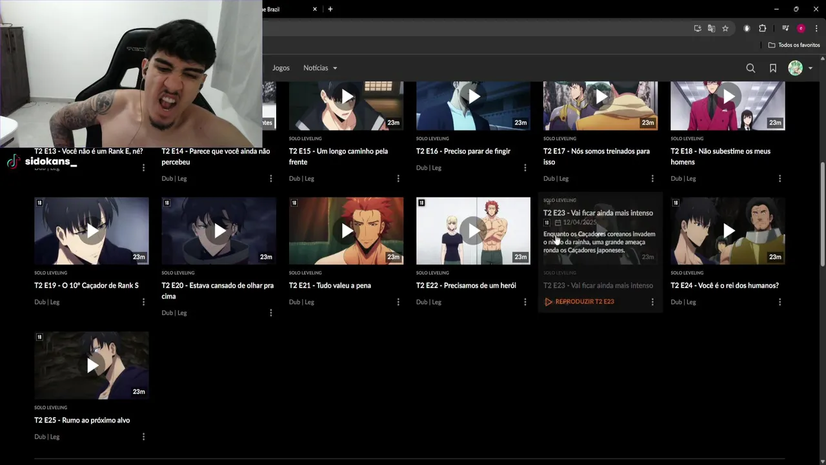Open the media controls music-note icon
This screenshot has width=826, height=465.
[x=785, y=28]
